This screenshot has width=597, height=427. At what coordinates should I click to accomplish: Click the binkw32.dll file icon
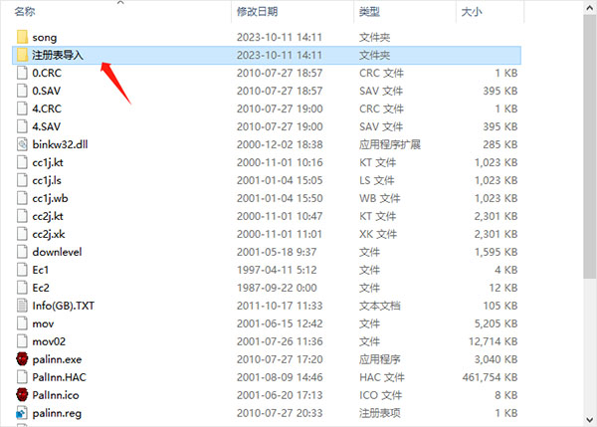22,144
